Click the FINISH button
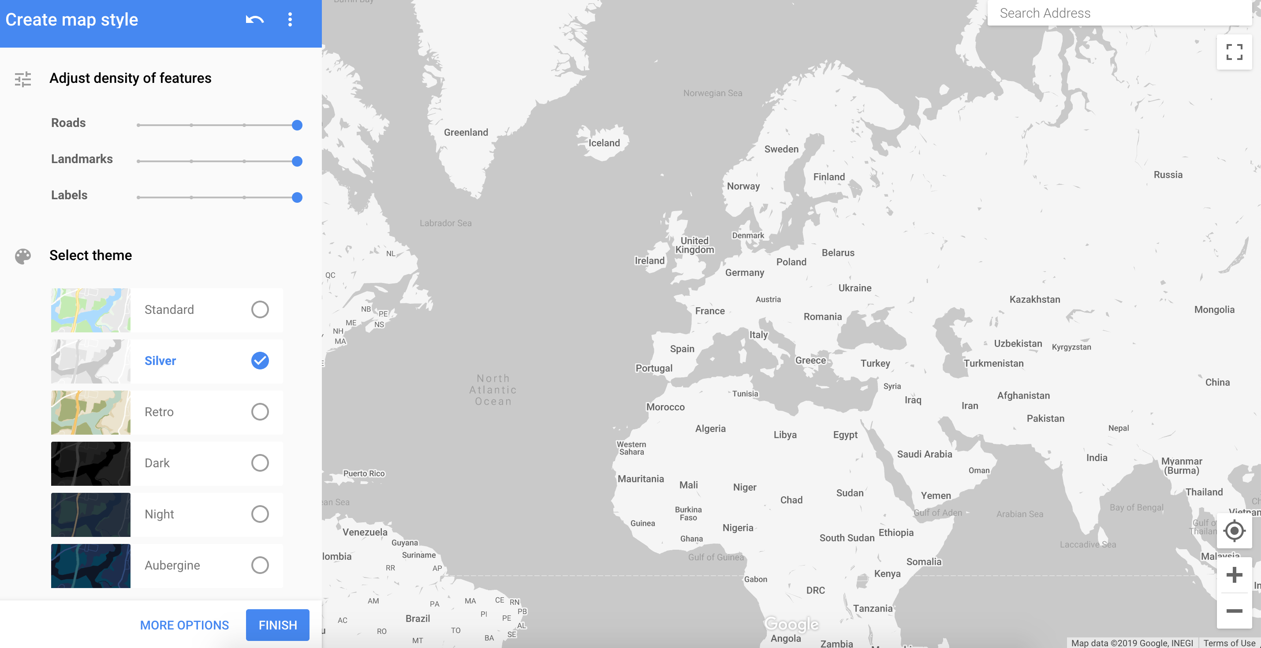Image resolution: width=1261 pixels, height=648 pixels. pyautogui.click(x=278, y=625)
